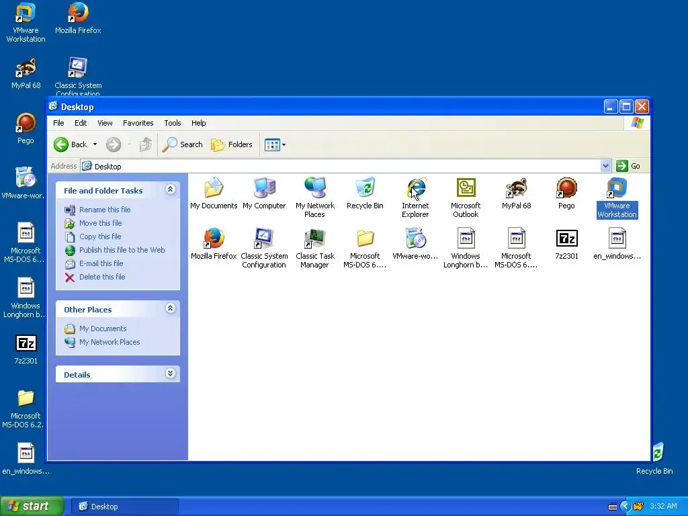Open the Edit menu

81,123
